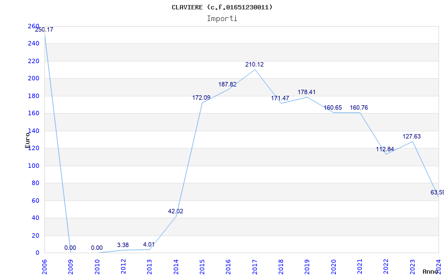Screen dimensions: 444x277
Task: Select the 2016 x-axis year label
Action: [x=228, y=266]
